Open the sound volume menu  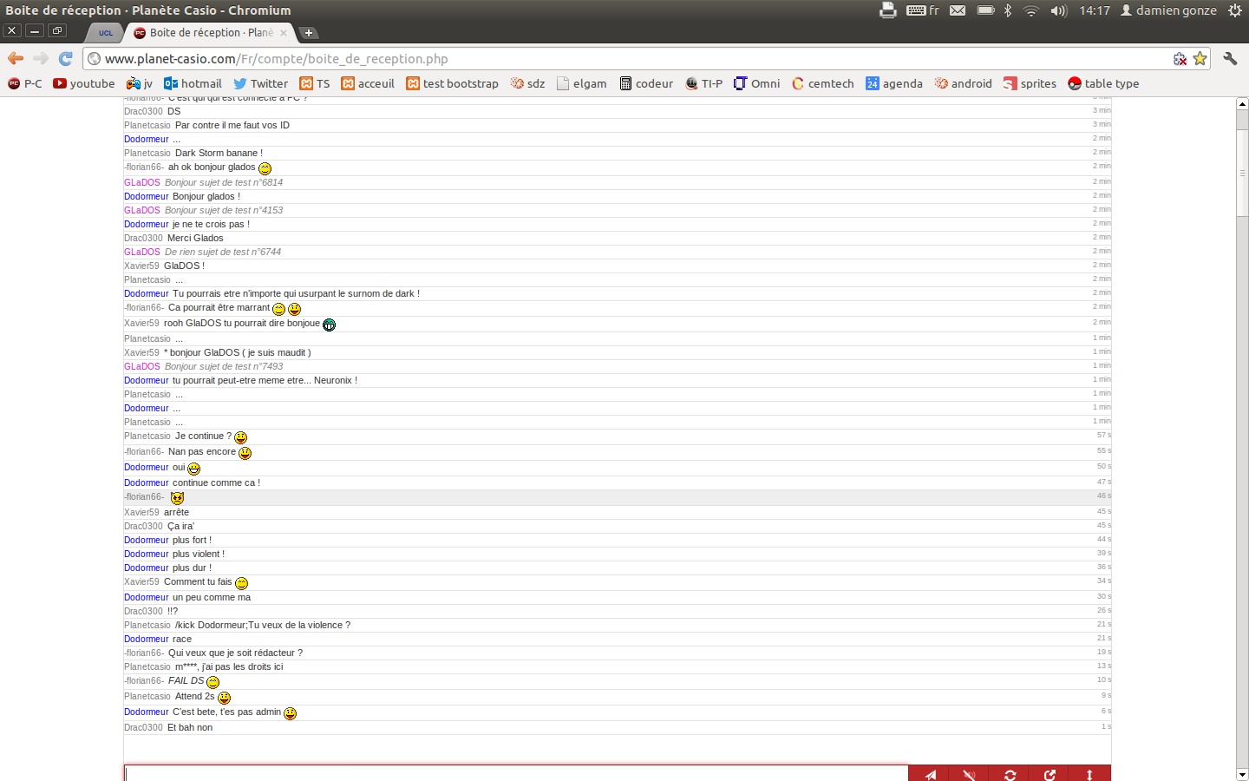(x=1059, y=10)
